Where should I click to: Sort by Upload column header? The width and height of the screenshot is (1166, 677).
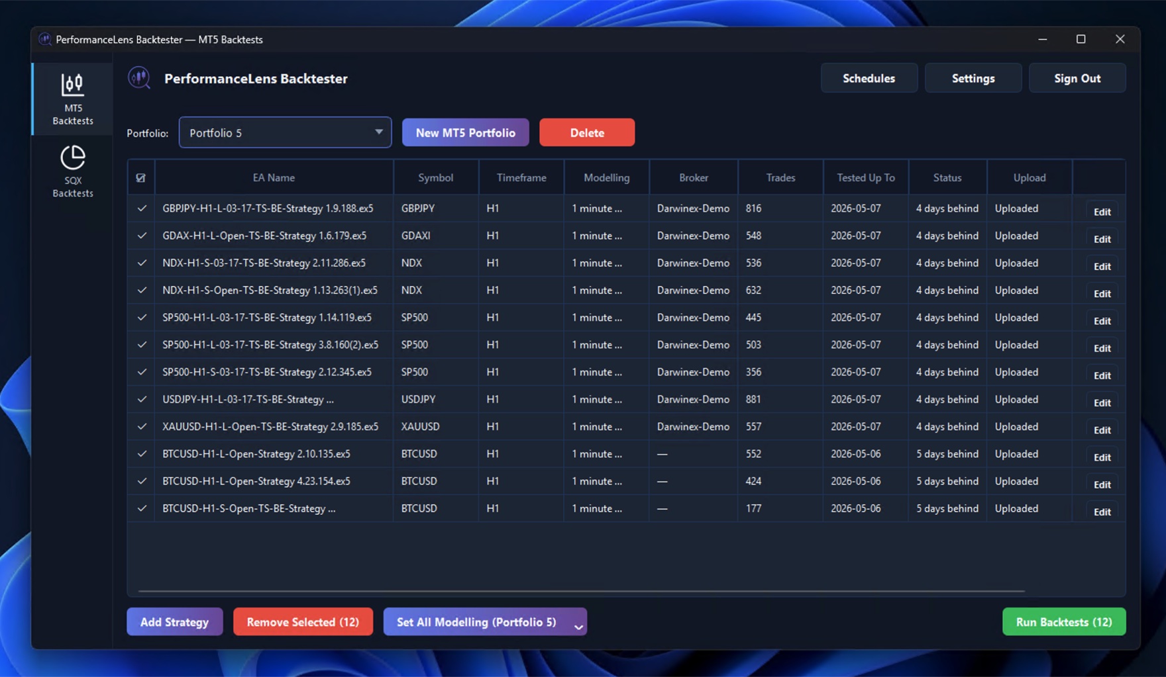pos(1029,177)
